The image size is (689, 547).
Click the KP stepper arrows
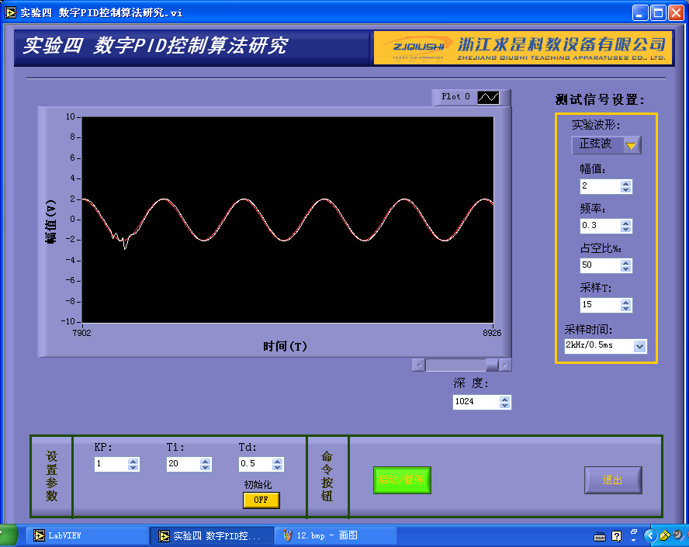[x=133, y=464]
